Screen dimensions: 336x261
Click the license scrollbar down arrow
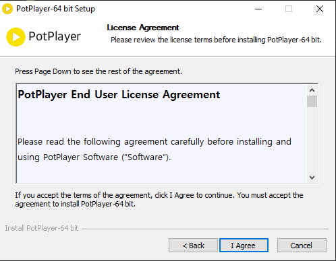pos(312,178)
